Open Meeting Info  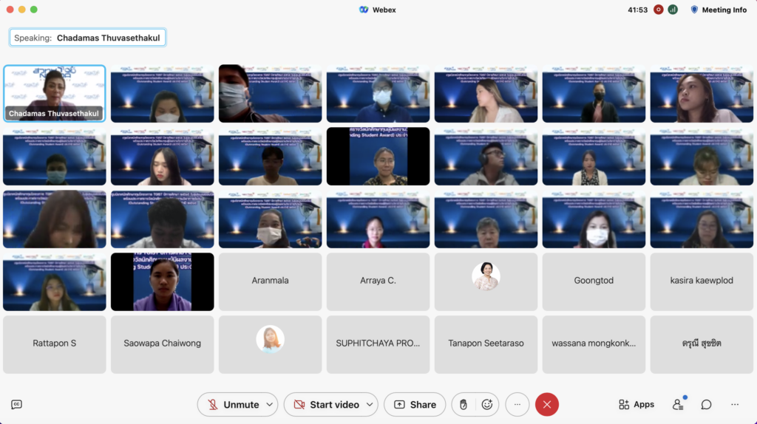718,10
